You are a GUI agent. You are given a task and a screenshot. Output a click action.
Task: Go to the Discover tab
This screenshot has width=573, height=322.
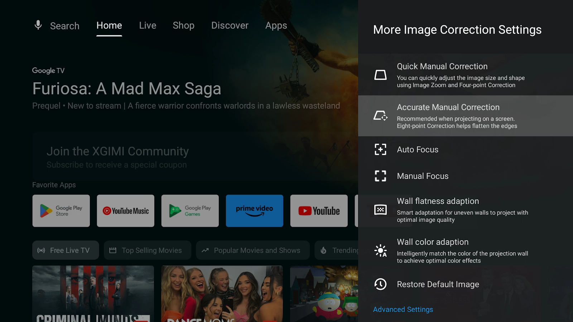point(230,26)
